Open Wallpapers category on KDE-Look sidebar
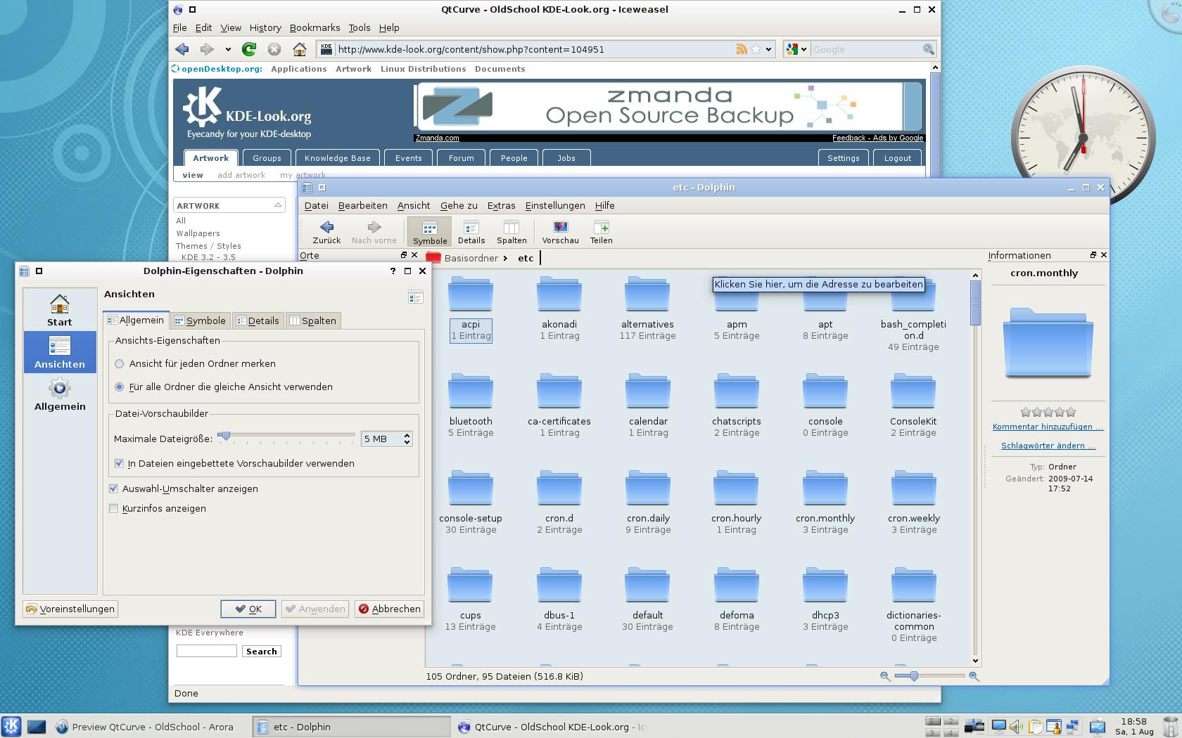Image resolution: width=1182 pixels, height=738 pixels. click(x=198, y=233)
